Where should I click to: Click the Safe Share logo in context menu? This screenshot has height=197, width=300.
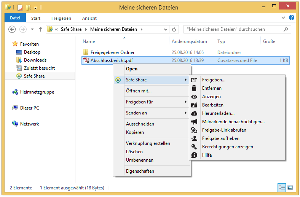pos(118,80)
